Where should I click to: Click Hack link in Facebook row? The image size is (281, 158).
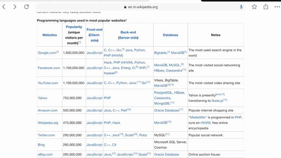(108, 62)
